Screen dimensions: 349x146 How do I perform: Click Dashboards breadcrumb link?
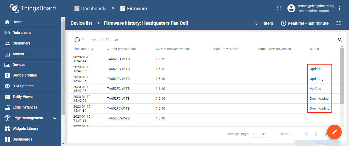[91, 9]
